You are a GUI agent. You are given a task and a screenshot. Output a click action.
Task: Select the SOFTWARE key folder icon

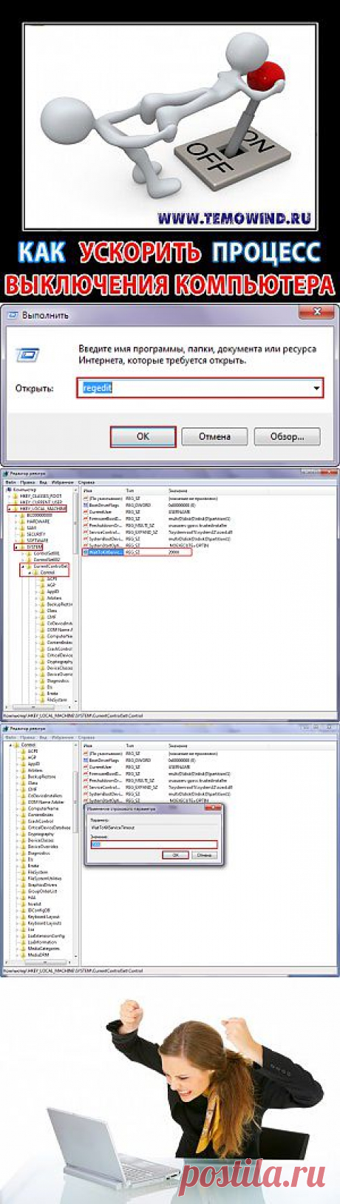click(x=22, y=540)
